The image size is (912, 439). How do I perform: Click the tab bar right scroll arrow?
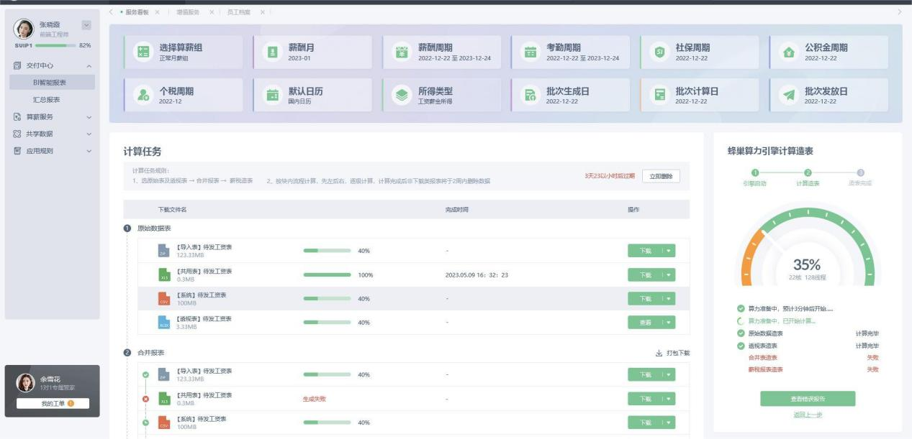point(899,12)
